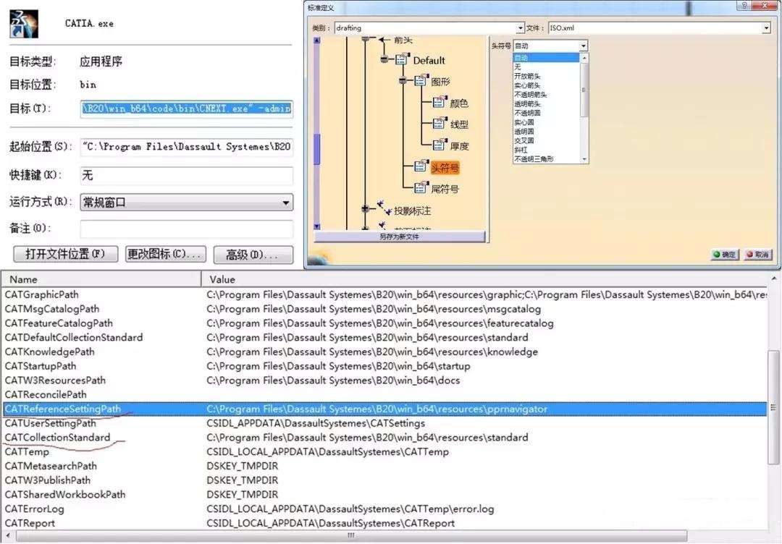Open the 类别 drafting dropdown
Image resolution: width=782 pixels, height=544 pixels.
pos(520,28)
